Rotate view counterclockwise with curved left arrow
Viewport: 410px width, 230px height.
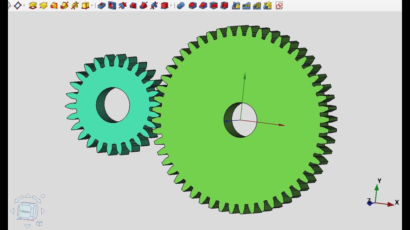[x=19, y=199]
